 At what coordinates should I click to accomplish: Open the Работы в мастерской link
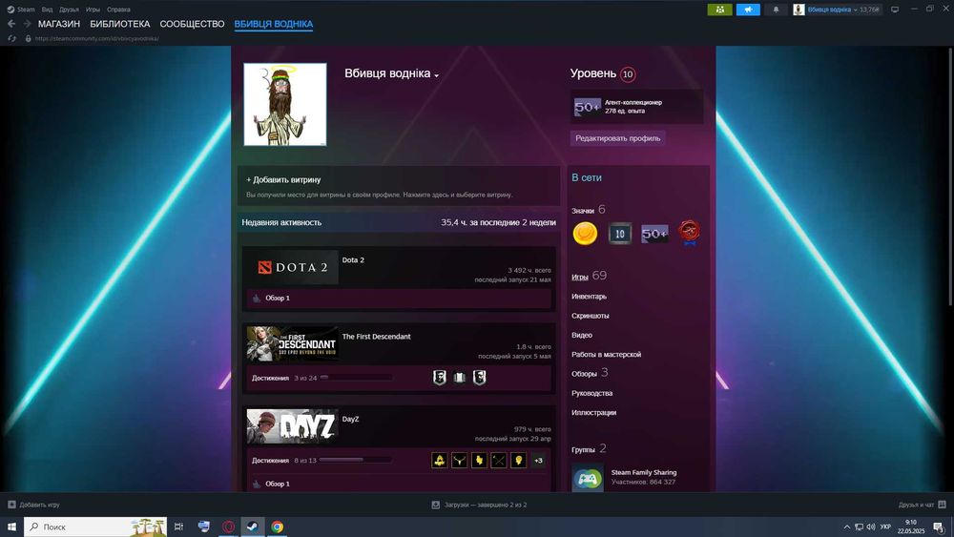point(606,355)
